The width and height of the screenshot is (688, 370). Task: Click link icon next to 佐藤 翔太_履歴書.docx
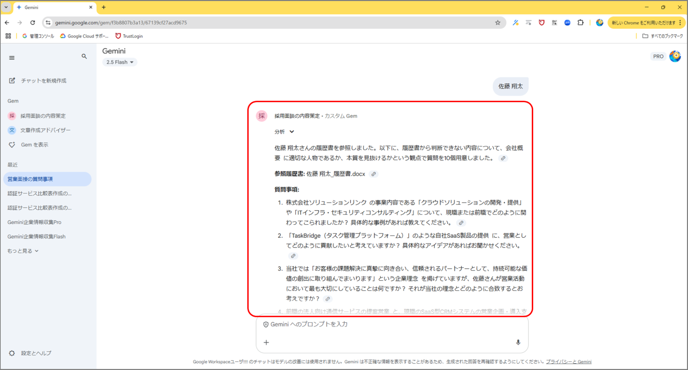click(x=373, y=174)
